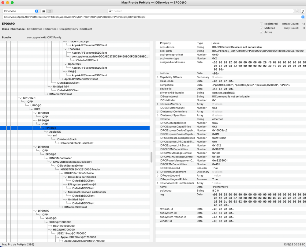The width and height of the screenshot is (306, 247).
Task: Click the search magnifier icon
Action: pos(110,11)
